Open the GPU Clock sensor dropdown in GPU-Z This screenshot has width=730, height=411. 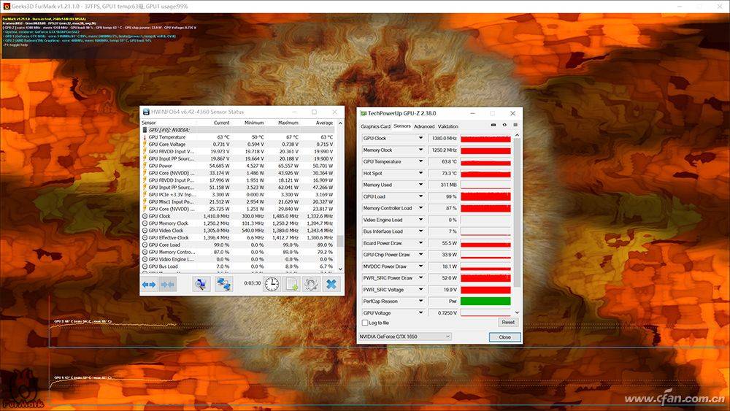pos(420,138)
